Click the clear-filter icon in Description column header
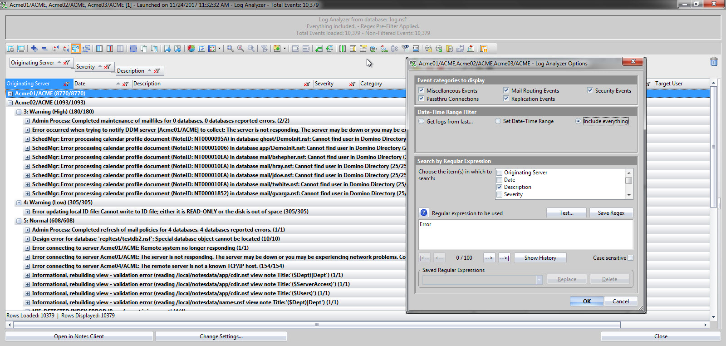Image resolution: width=726 pixels, height=346 pixels. (307, 84)
